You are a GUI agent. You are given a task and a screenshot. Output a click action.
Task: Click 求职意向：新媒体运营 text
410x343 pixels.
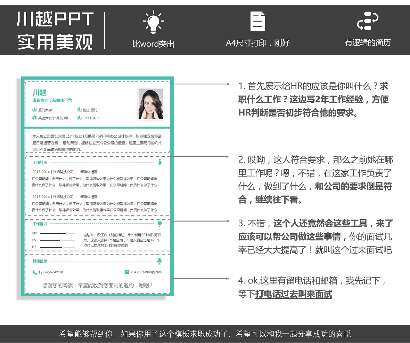point(52,100)
